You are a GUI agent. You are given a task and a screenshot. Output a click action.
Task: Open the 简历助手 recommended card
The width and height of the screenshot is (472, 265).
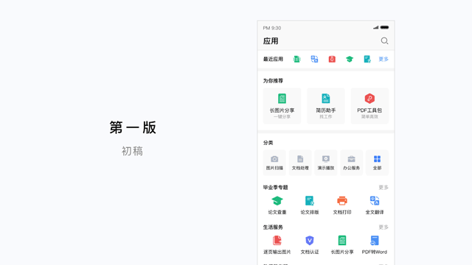[x=326, y=106]
